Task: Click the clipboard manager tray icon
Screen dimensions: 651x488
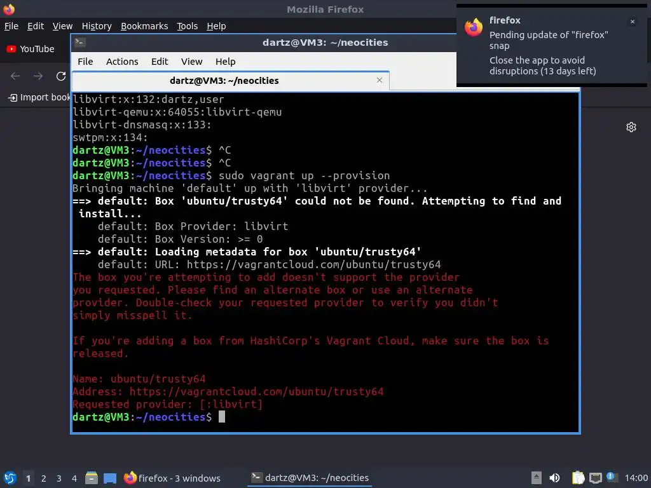Action: 578,478
